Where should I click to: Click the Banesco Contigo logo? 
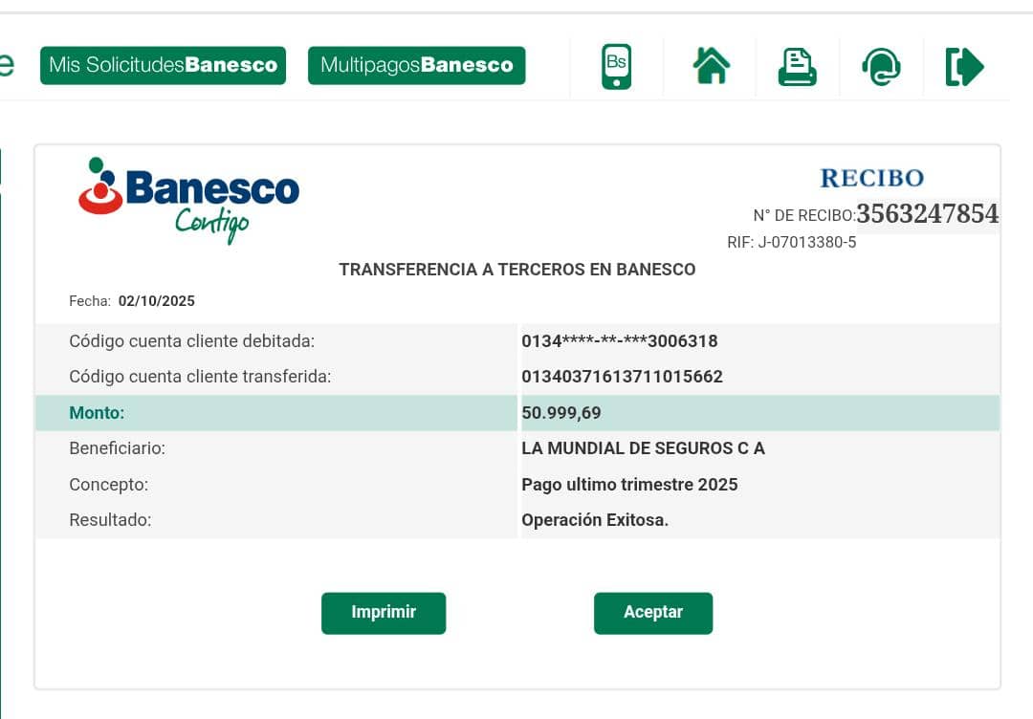point(189,199)
